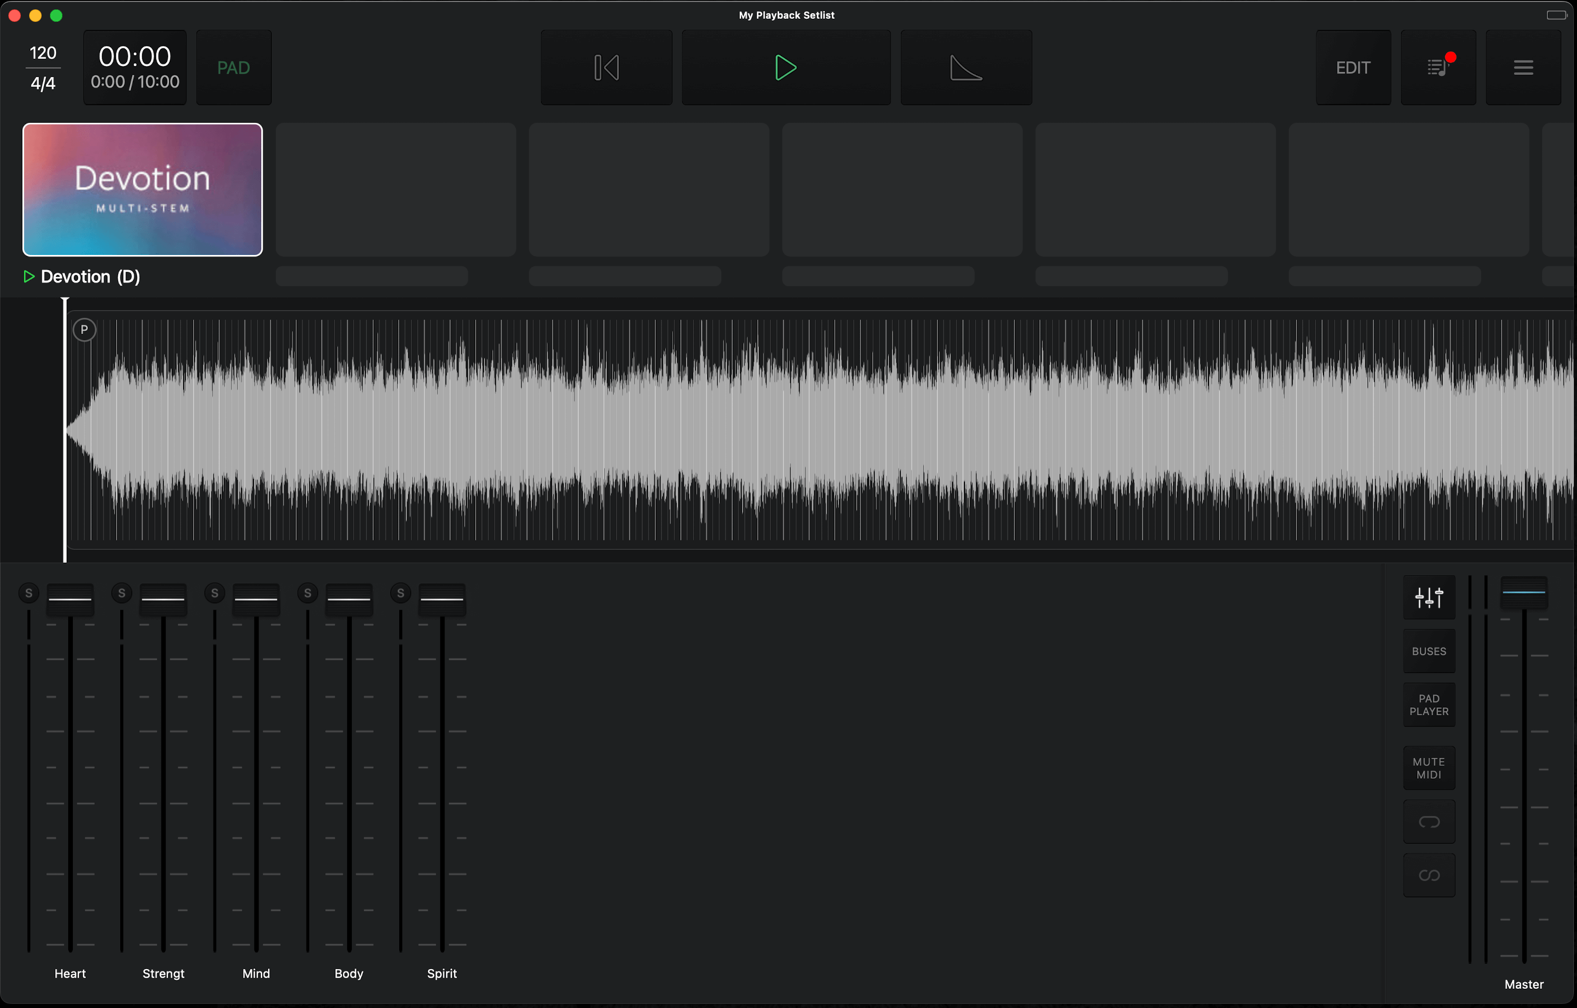
Task: Solo the Mind track
Action: point(215,593)
